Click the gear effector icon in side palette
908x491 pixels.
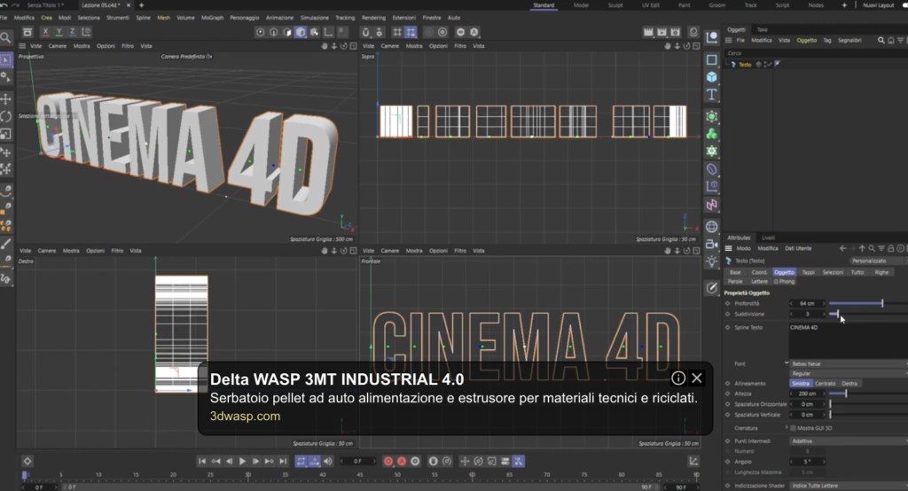tap(712, 152)
